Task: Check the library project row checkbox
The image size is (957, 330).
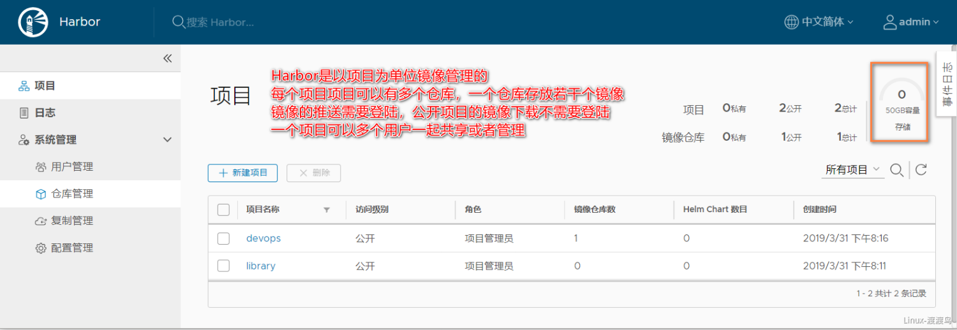Action: [x=223, y=266]
